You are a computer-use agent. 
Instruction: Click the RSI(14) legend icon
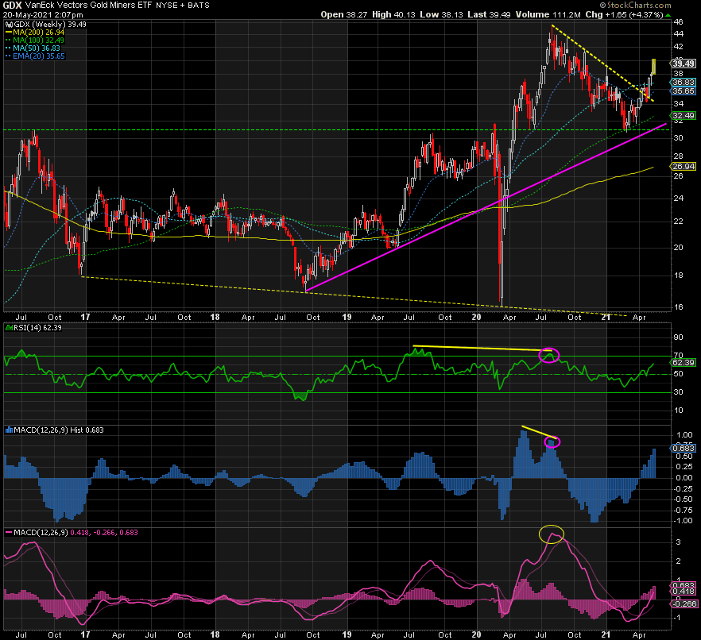9,328
